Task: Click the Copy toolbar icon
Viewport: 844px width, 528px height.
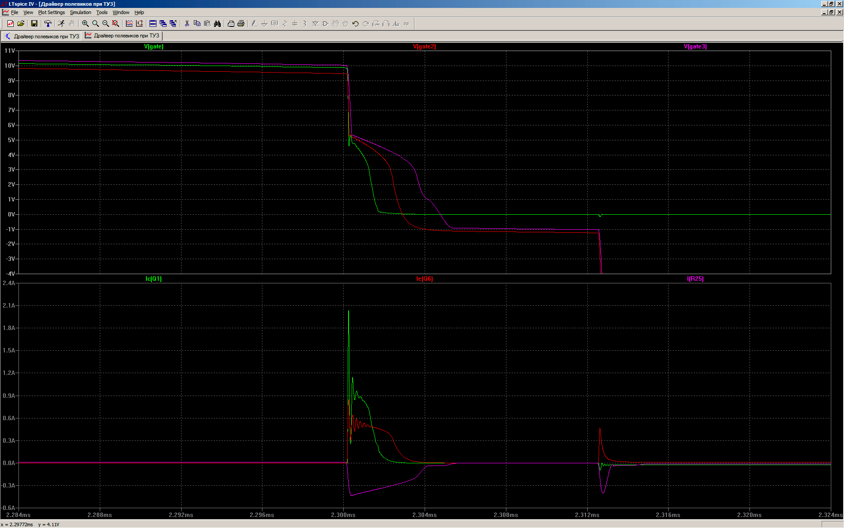Action: pos(197,24)
